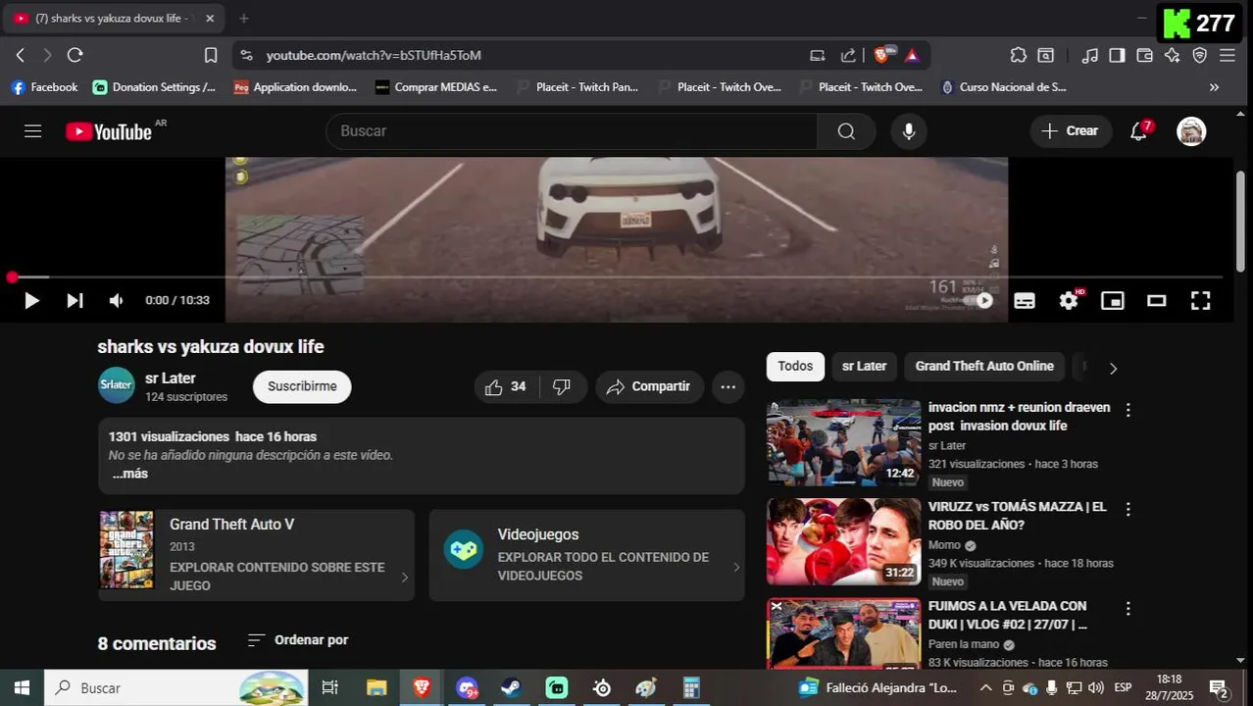
Task: Open VIRUZZ vs TOMÁS MAZZA video title
Action: [1017, 516]
